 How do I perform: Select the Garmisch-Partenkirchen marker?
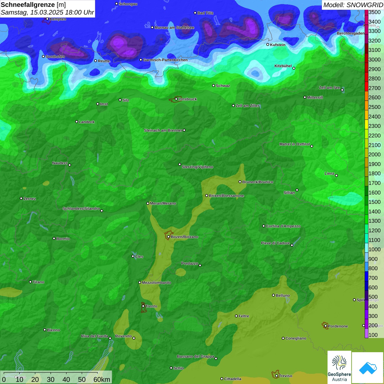[x=141, y=60]
